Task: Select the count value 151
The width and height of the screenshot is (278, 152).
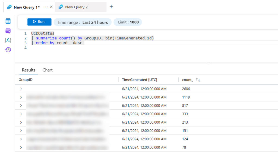Action: pyautogui.click(x=185, y=131)
